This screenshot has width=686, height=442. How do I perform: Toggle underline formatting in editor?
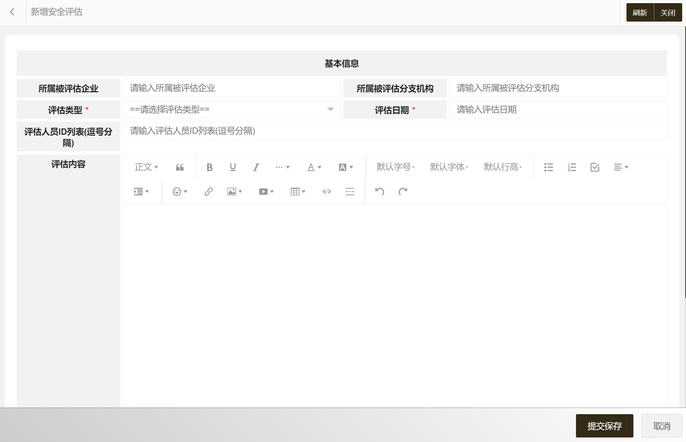click(233, 167)
